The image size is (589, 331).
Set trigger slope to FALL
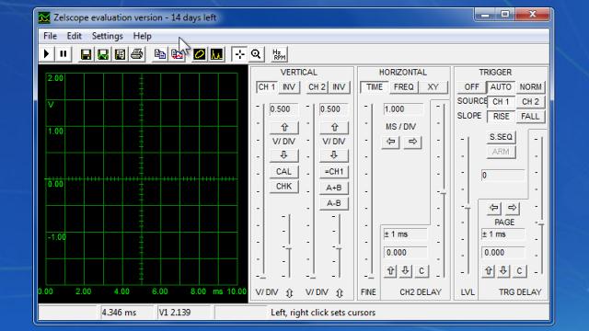530,117
